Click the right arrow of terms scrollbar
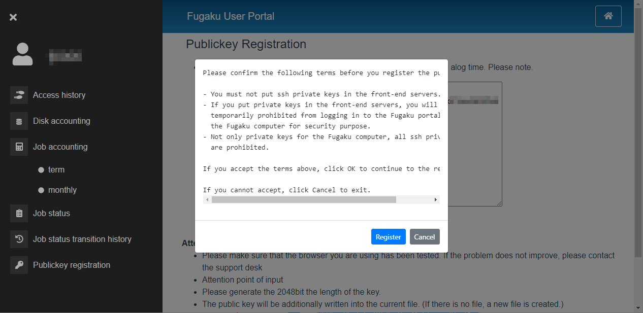Image resolution: width=643 pixels, height=313 pixels. 436,200
